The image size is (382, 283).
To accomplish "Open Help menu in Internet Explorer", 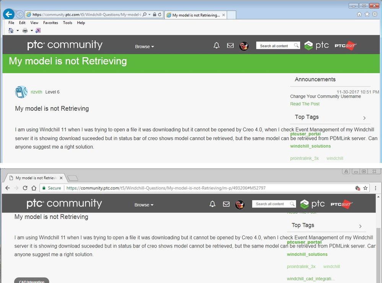I will point(81,23).
